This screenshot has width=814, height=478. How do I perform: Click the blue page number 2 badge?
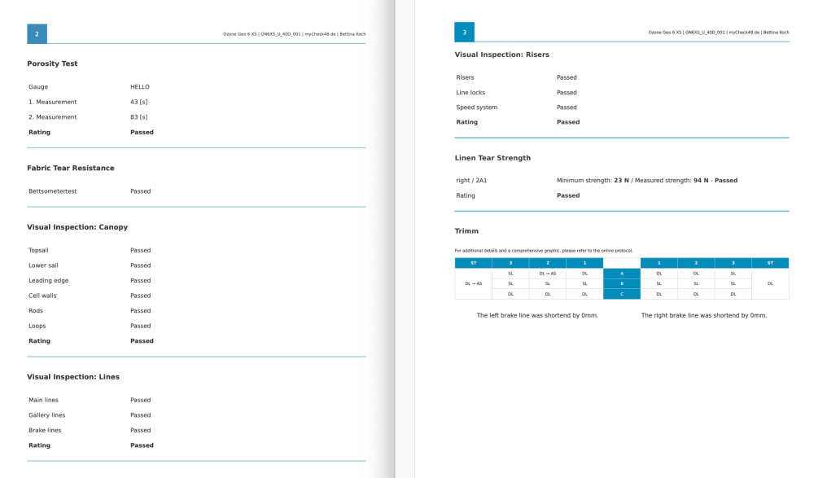coord(37,33)
